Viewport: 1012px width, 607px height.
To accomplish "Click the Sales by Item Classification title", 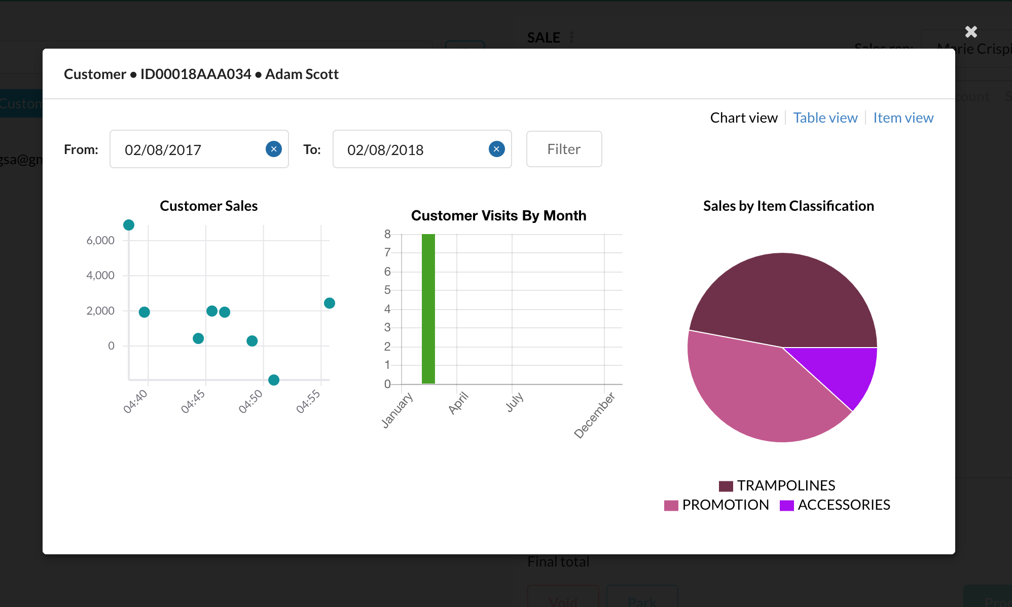I will tap(788, 206).
